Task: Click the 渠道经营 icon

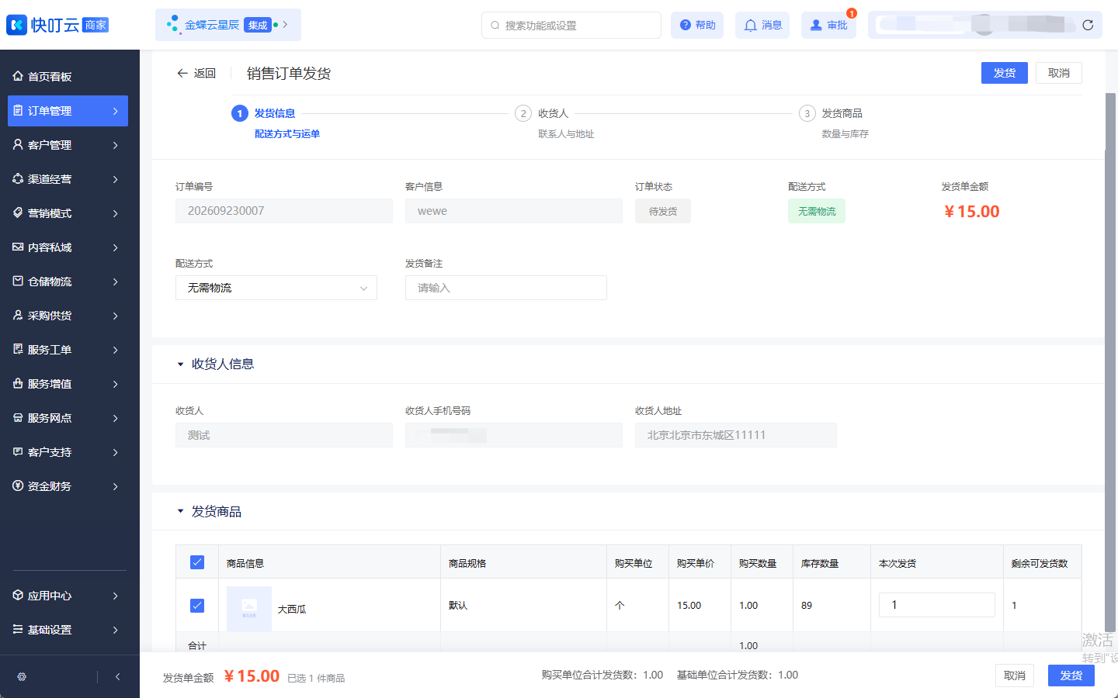Action: 18,178
